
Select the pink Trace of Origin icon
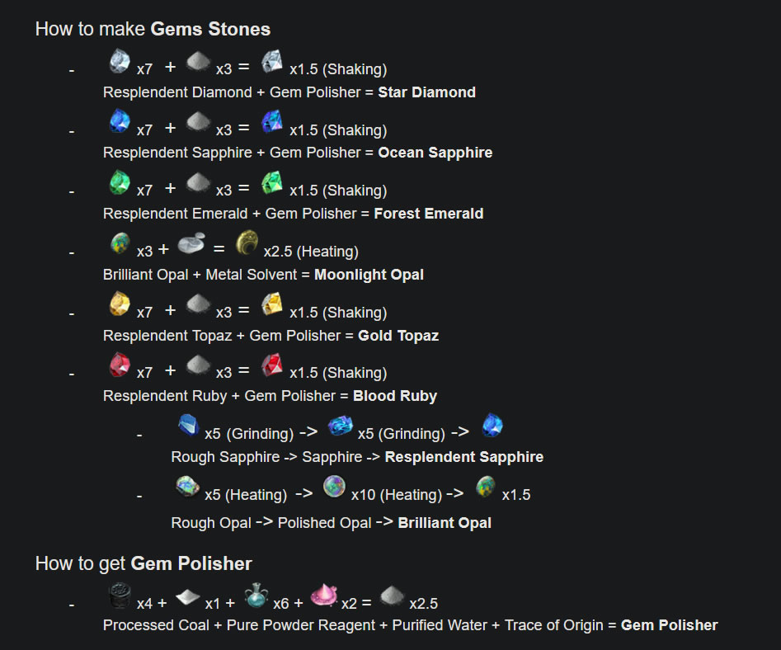pos(324,596)
